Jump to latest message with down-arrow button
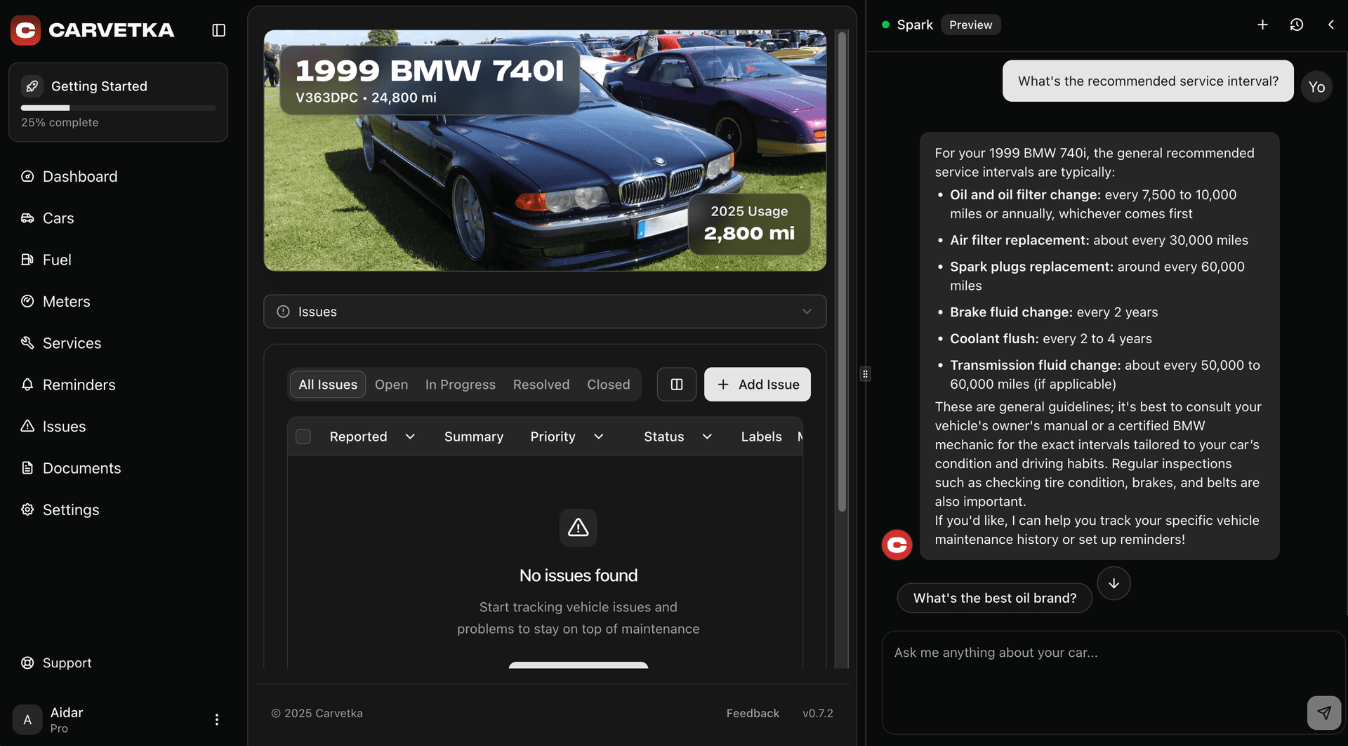Screen dimensions: 1348x746 point(1114,583)
